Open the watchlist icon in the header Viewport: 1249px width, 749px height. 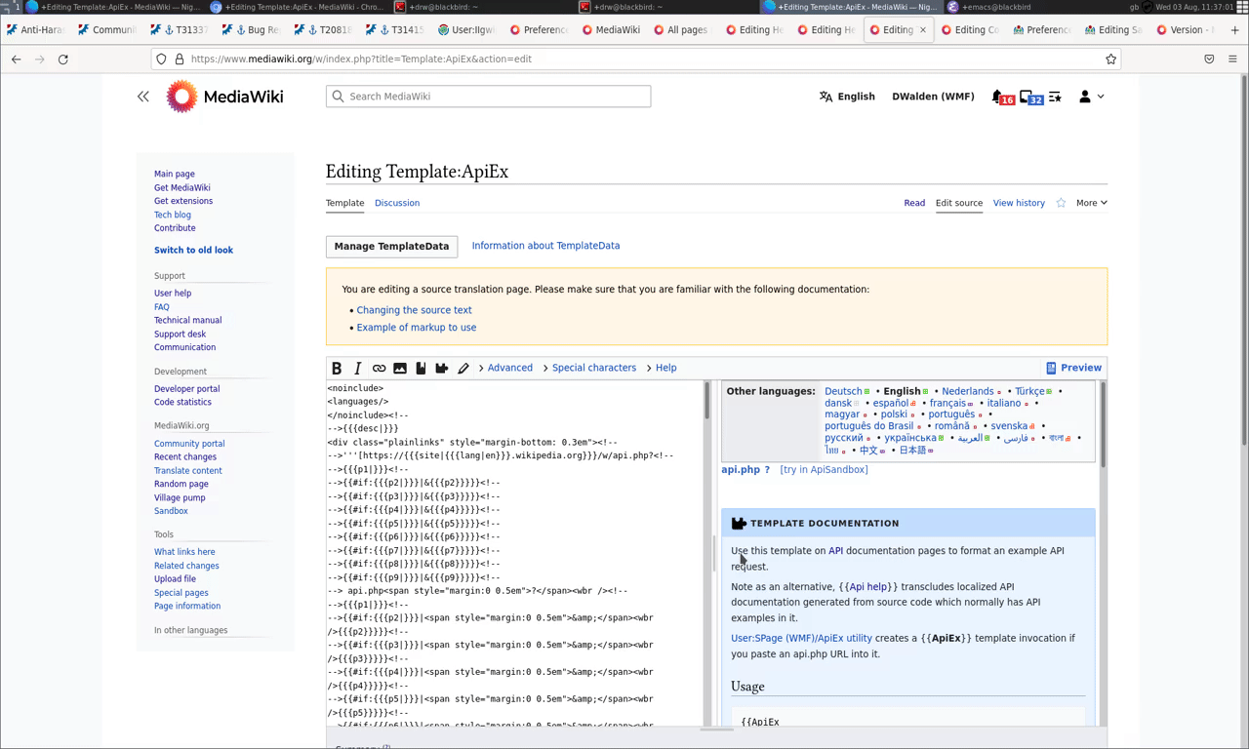pos(1055,97)
